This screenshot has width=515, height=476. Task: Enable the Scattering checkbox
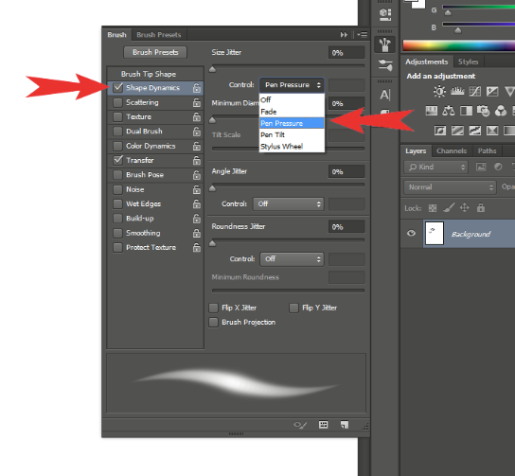coord(117,102)
